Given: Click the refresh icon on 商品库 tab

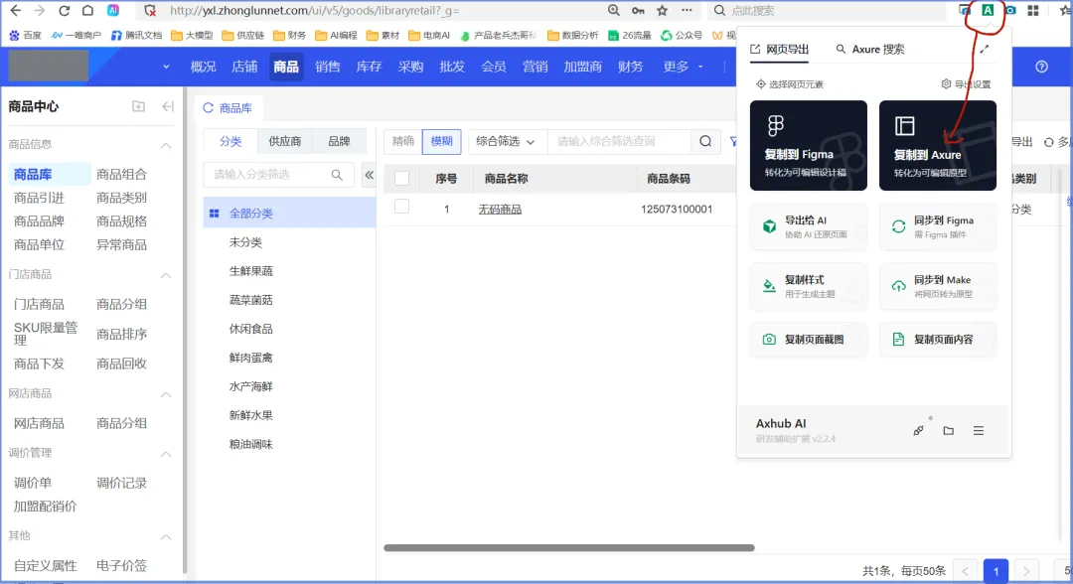Looking at the screenshot, I should pyautogui.click(x=208, y=108).
